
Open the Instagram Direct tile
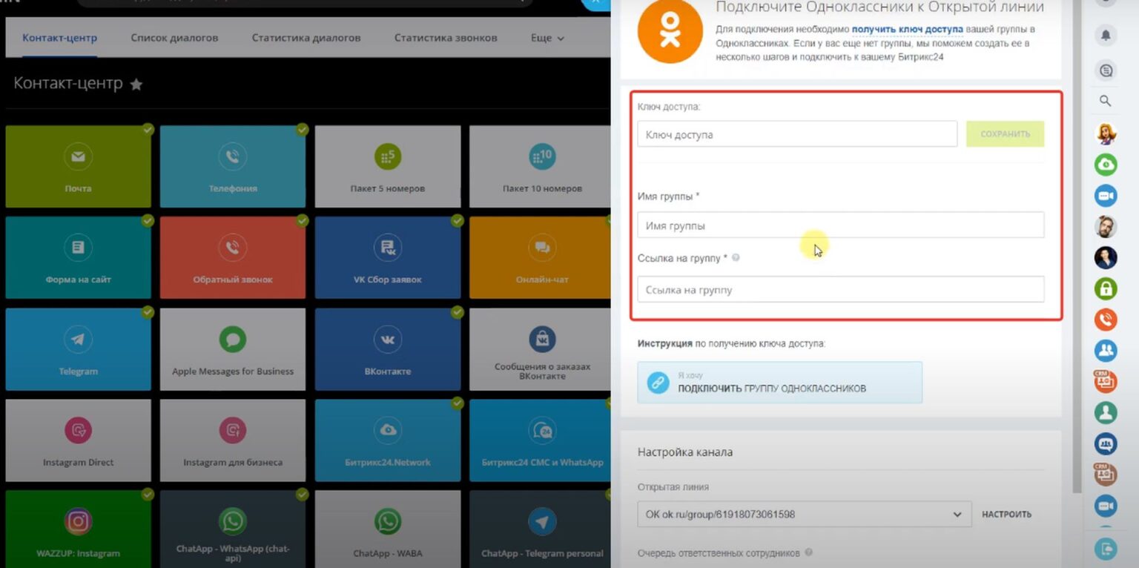tap(78, 440)
